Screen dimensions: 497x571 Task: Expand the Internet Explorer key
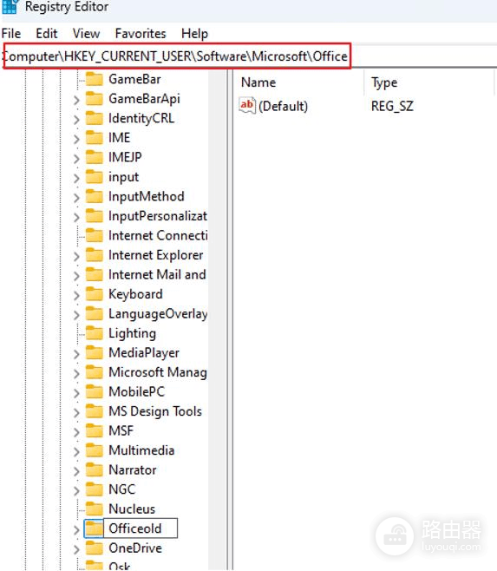click(76, 256)
